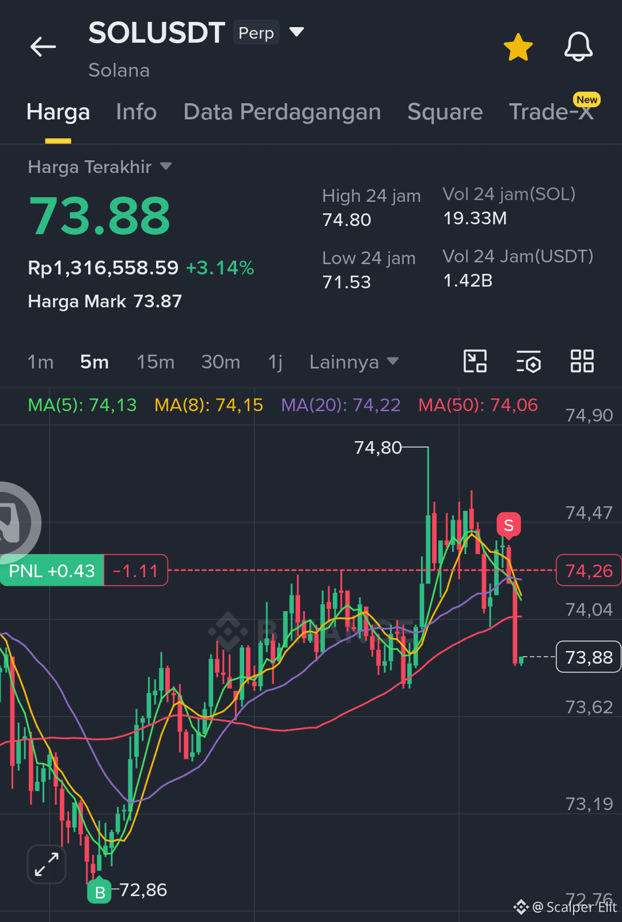This screenshot has width=622, height=922.
Task: Open chart indicator settings icon
Action: click(x=529, y=362)
